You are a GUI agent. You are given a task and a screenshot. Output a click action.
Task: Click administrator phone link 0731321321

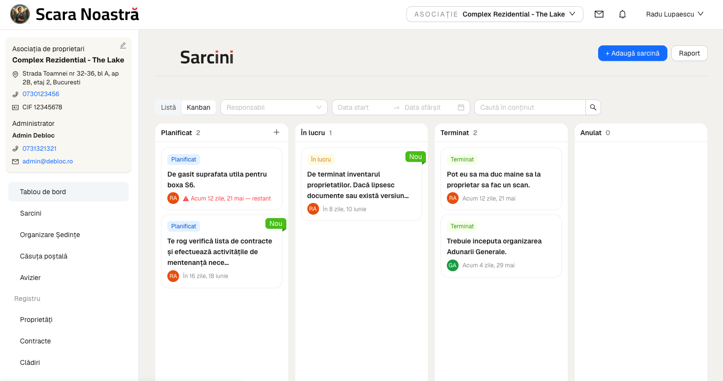click(40, 148)
